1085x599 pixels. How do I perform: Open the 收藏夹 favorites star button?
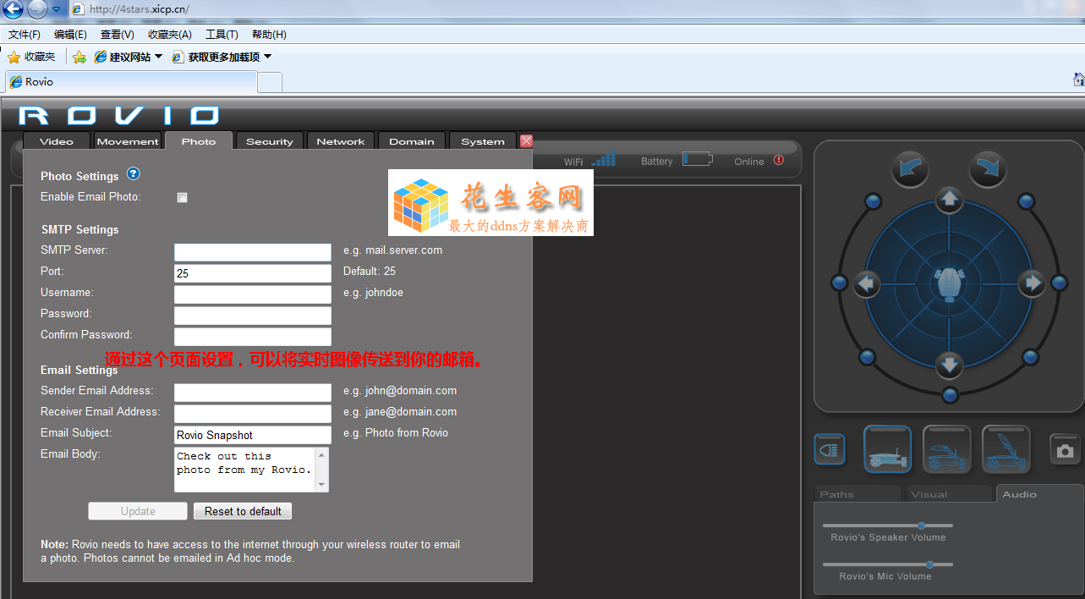click(31, 57)
